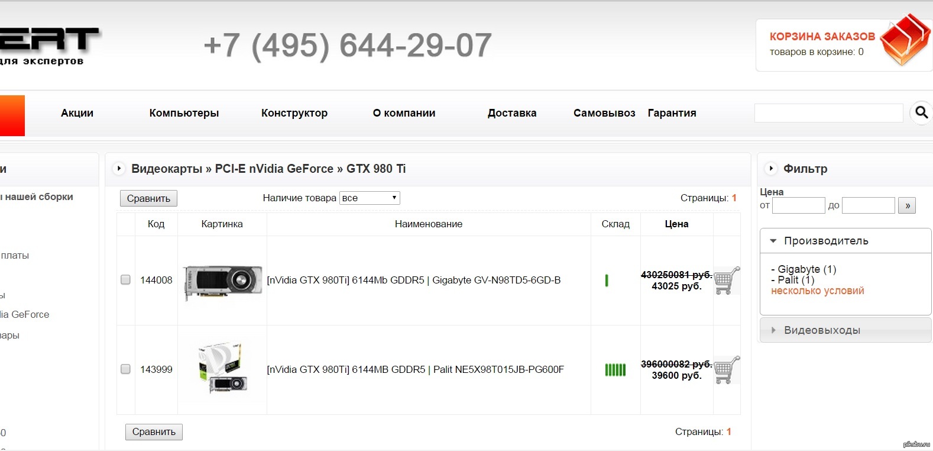Click the search magnifier icon
Screen dimensions: 933x451
coord(921,112)
